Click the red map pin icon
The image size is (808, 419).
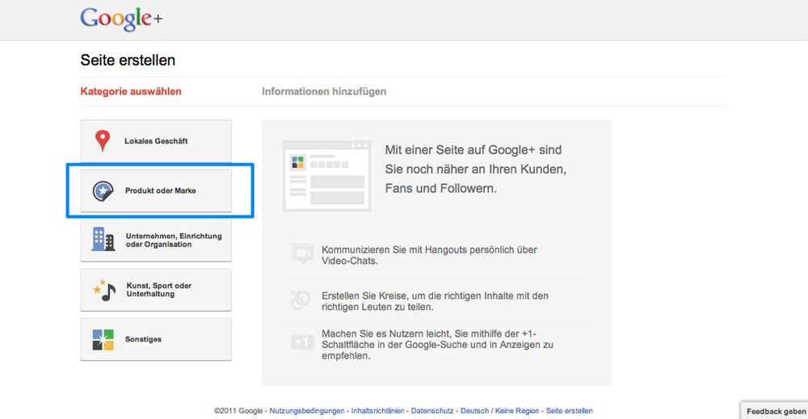(103, 140)
